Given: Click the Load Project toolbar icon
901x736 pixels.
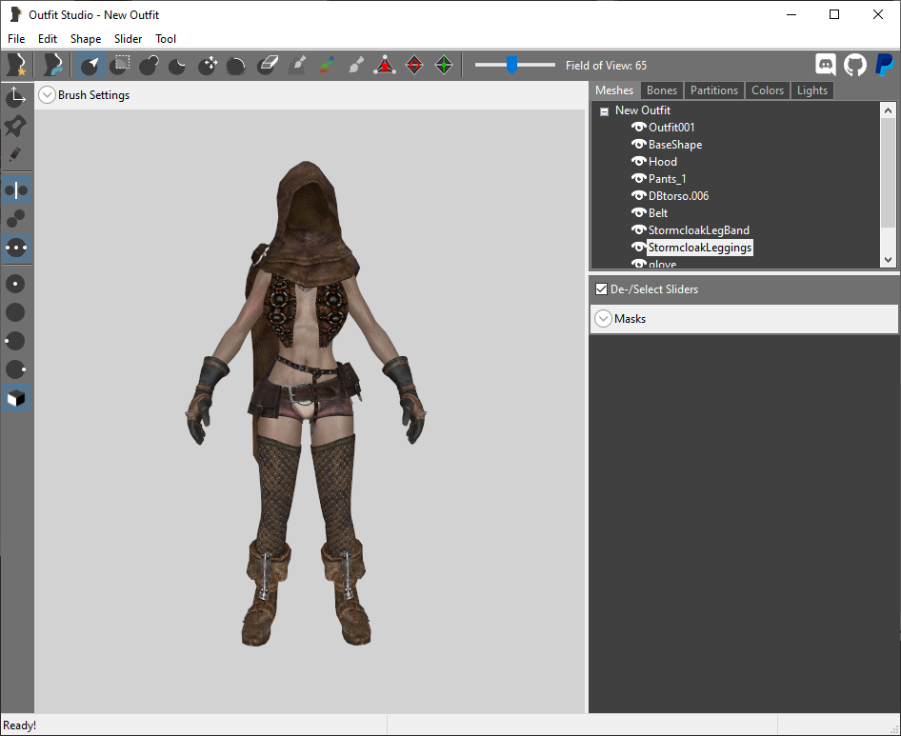Looking at the screenshot, I should (x=53, y=65).
